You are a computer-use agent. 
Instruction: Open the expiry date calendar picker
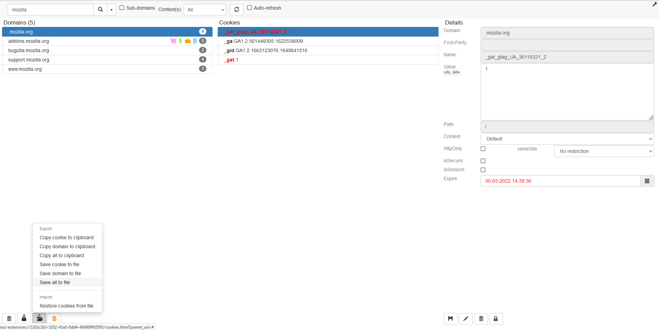click(x=647, y=181)
